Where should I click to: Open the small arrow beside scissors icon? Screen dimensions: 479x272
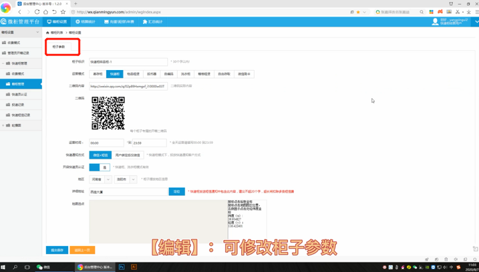pos(462,13)
